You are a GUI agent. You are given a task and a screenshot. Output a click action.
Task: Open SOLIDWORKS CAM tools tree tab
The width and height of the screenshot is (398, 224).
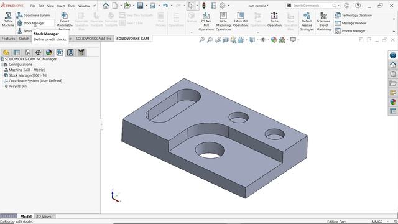tap(81, 52)
